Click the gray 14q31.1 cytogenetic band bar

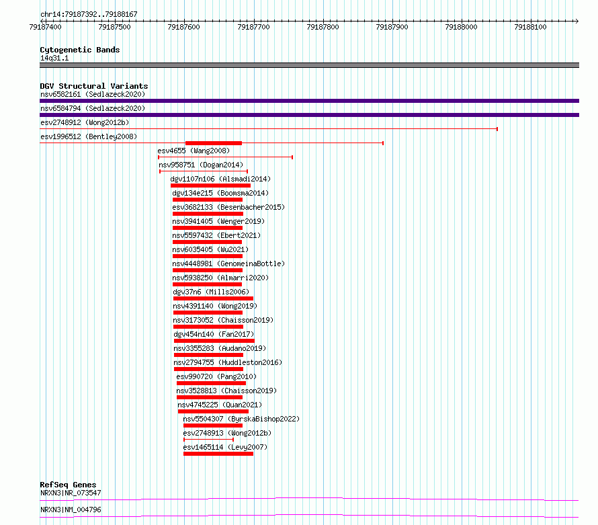309,65
